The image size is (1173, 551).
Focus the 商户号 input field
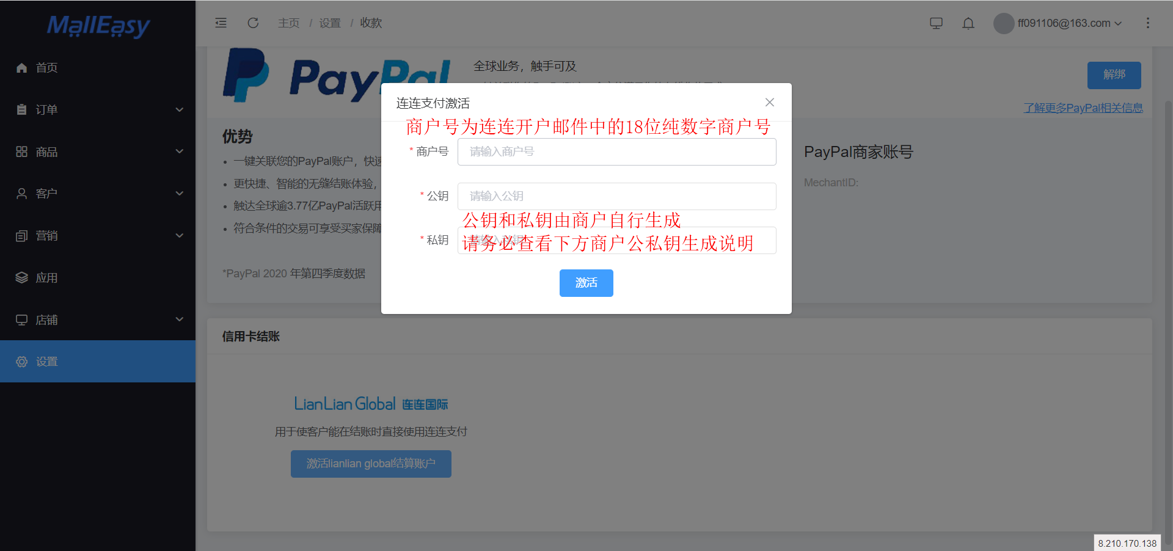[x=617, y=151]
